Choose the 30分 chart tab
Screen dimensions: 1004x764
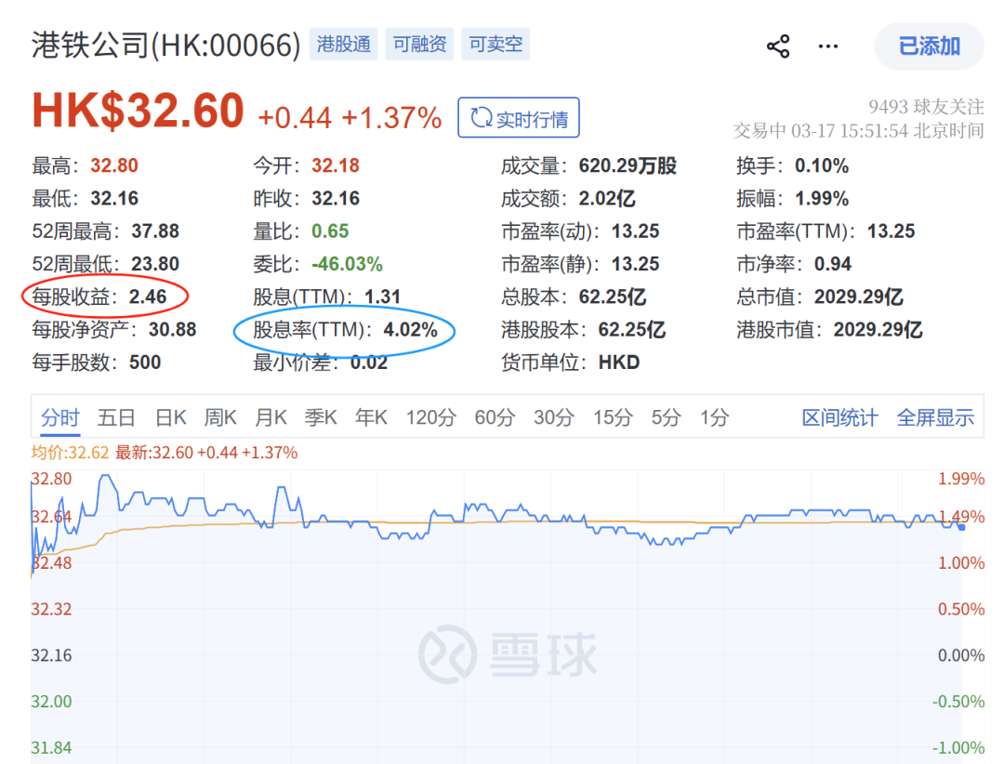[554, 417]
